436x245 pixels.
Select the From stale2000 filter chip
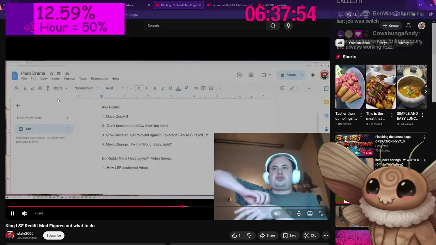pos(360,43)
